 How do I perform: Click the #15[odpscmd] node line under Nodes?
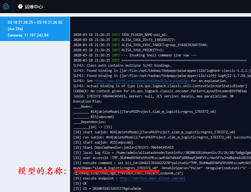click(94, 117)
